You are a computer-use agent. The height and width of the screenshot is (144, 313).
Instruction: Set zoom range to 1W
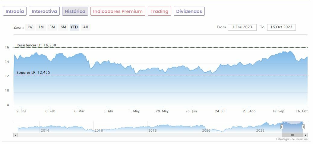tap(30, 27)
